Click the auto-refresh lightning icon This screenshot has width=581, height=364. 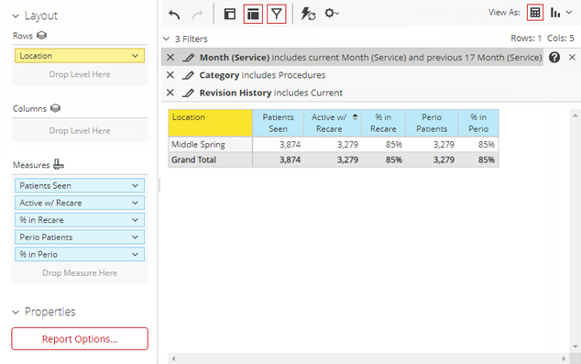click(308, 14)
